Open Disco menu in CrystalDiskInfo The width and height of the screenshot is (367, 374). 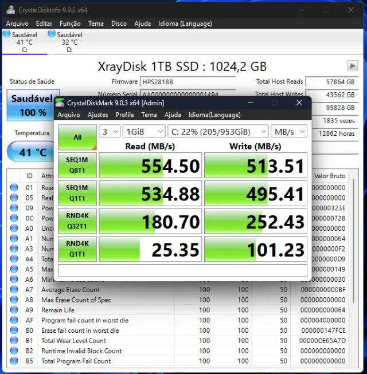[x=119, y=23]
